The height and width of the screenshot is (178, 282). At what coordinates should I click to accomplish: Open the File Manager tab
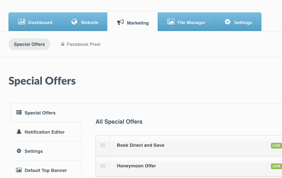186,22
